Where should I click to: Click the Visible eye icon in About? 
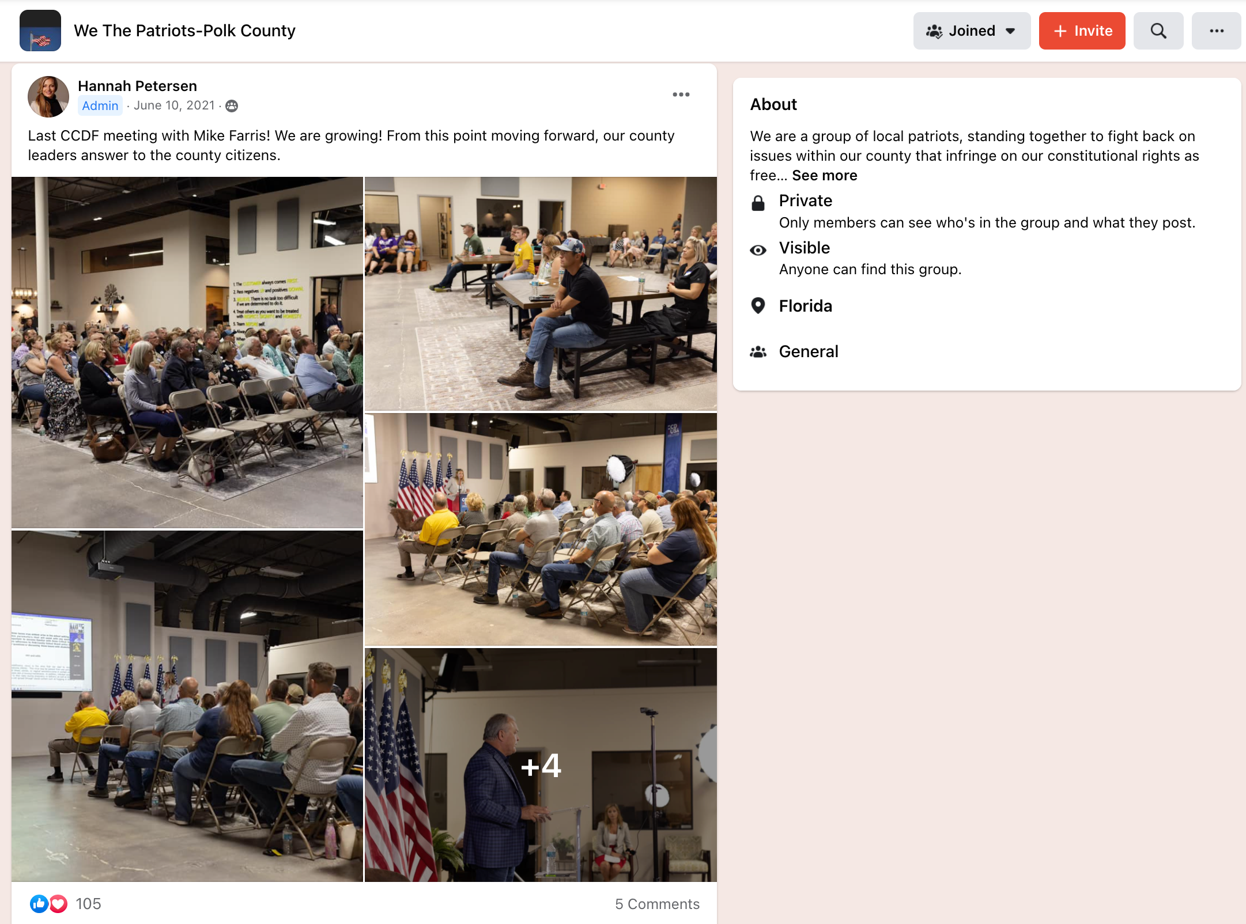758,250
